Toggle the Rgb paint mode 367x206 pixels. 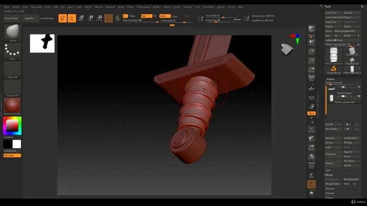[x=146, y=16]
